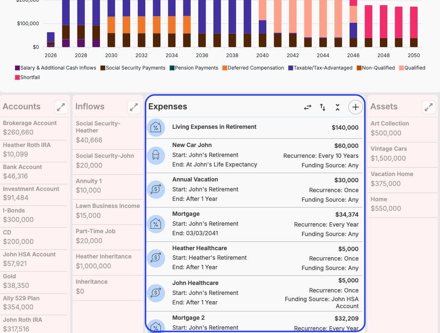This screenshot has height=333, width=440.
Task: Toggle the Shortfall legend swatch
Action: coord(17,77)
